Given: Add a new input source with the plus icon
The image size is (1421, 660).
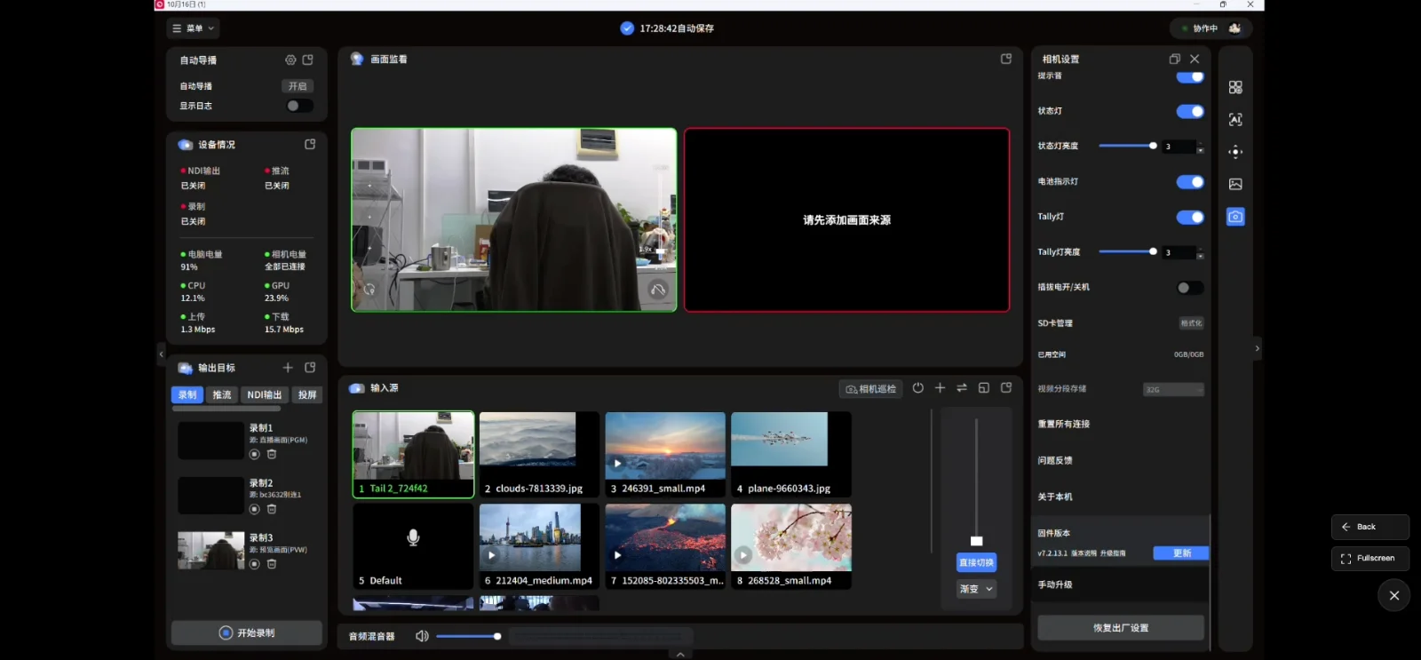Looking at the screenshot, I should (940, 388).
